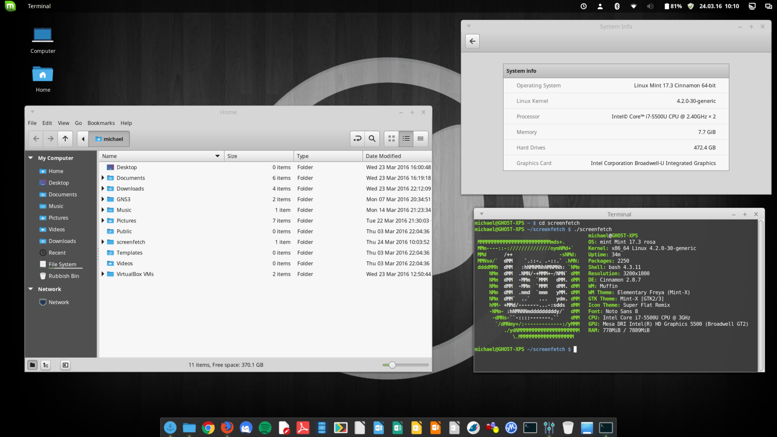Image resolution: width=777 pixels, height=437 pixels.
Task: Go up to the parent folder
Action: [x=65, y=139]
